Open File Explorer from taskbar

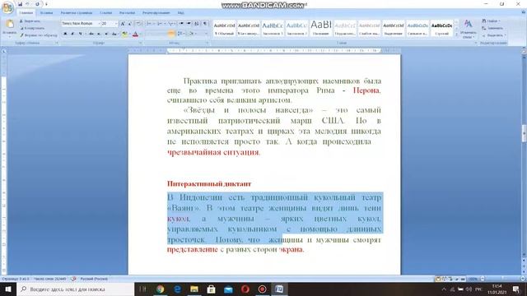pyautogui.click(x=194, y=289)
